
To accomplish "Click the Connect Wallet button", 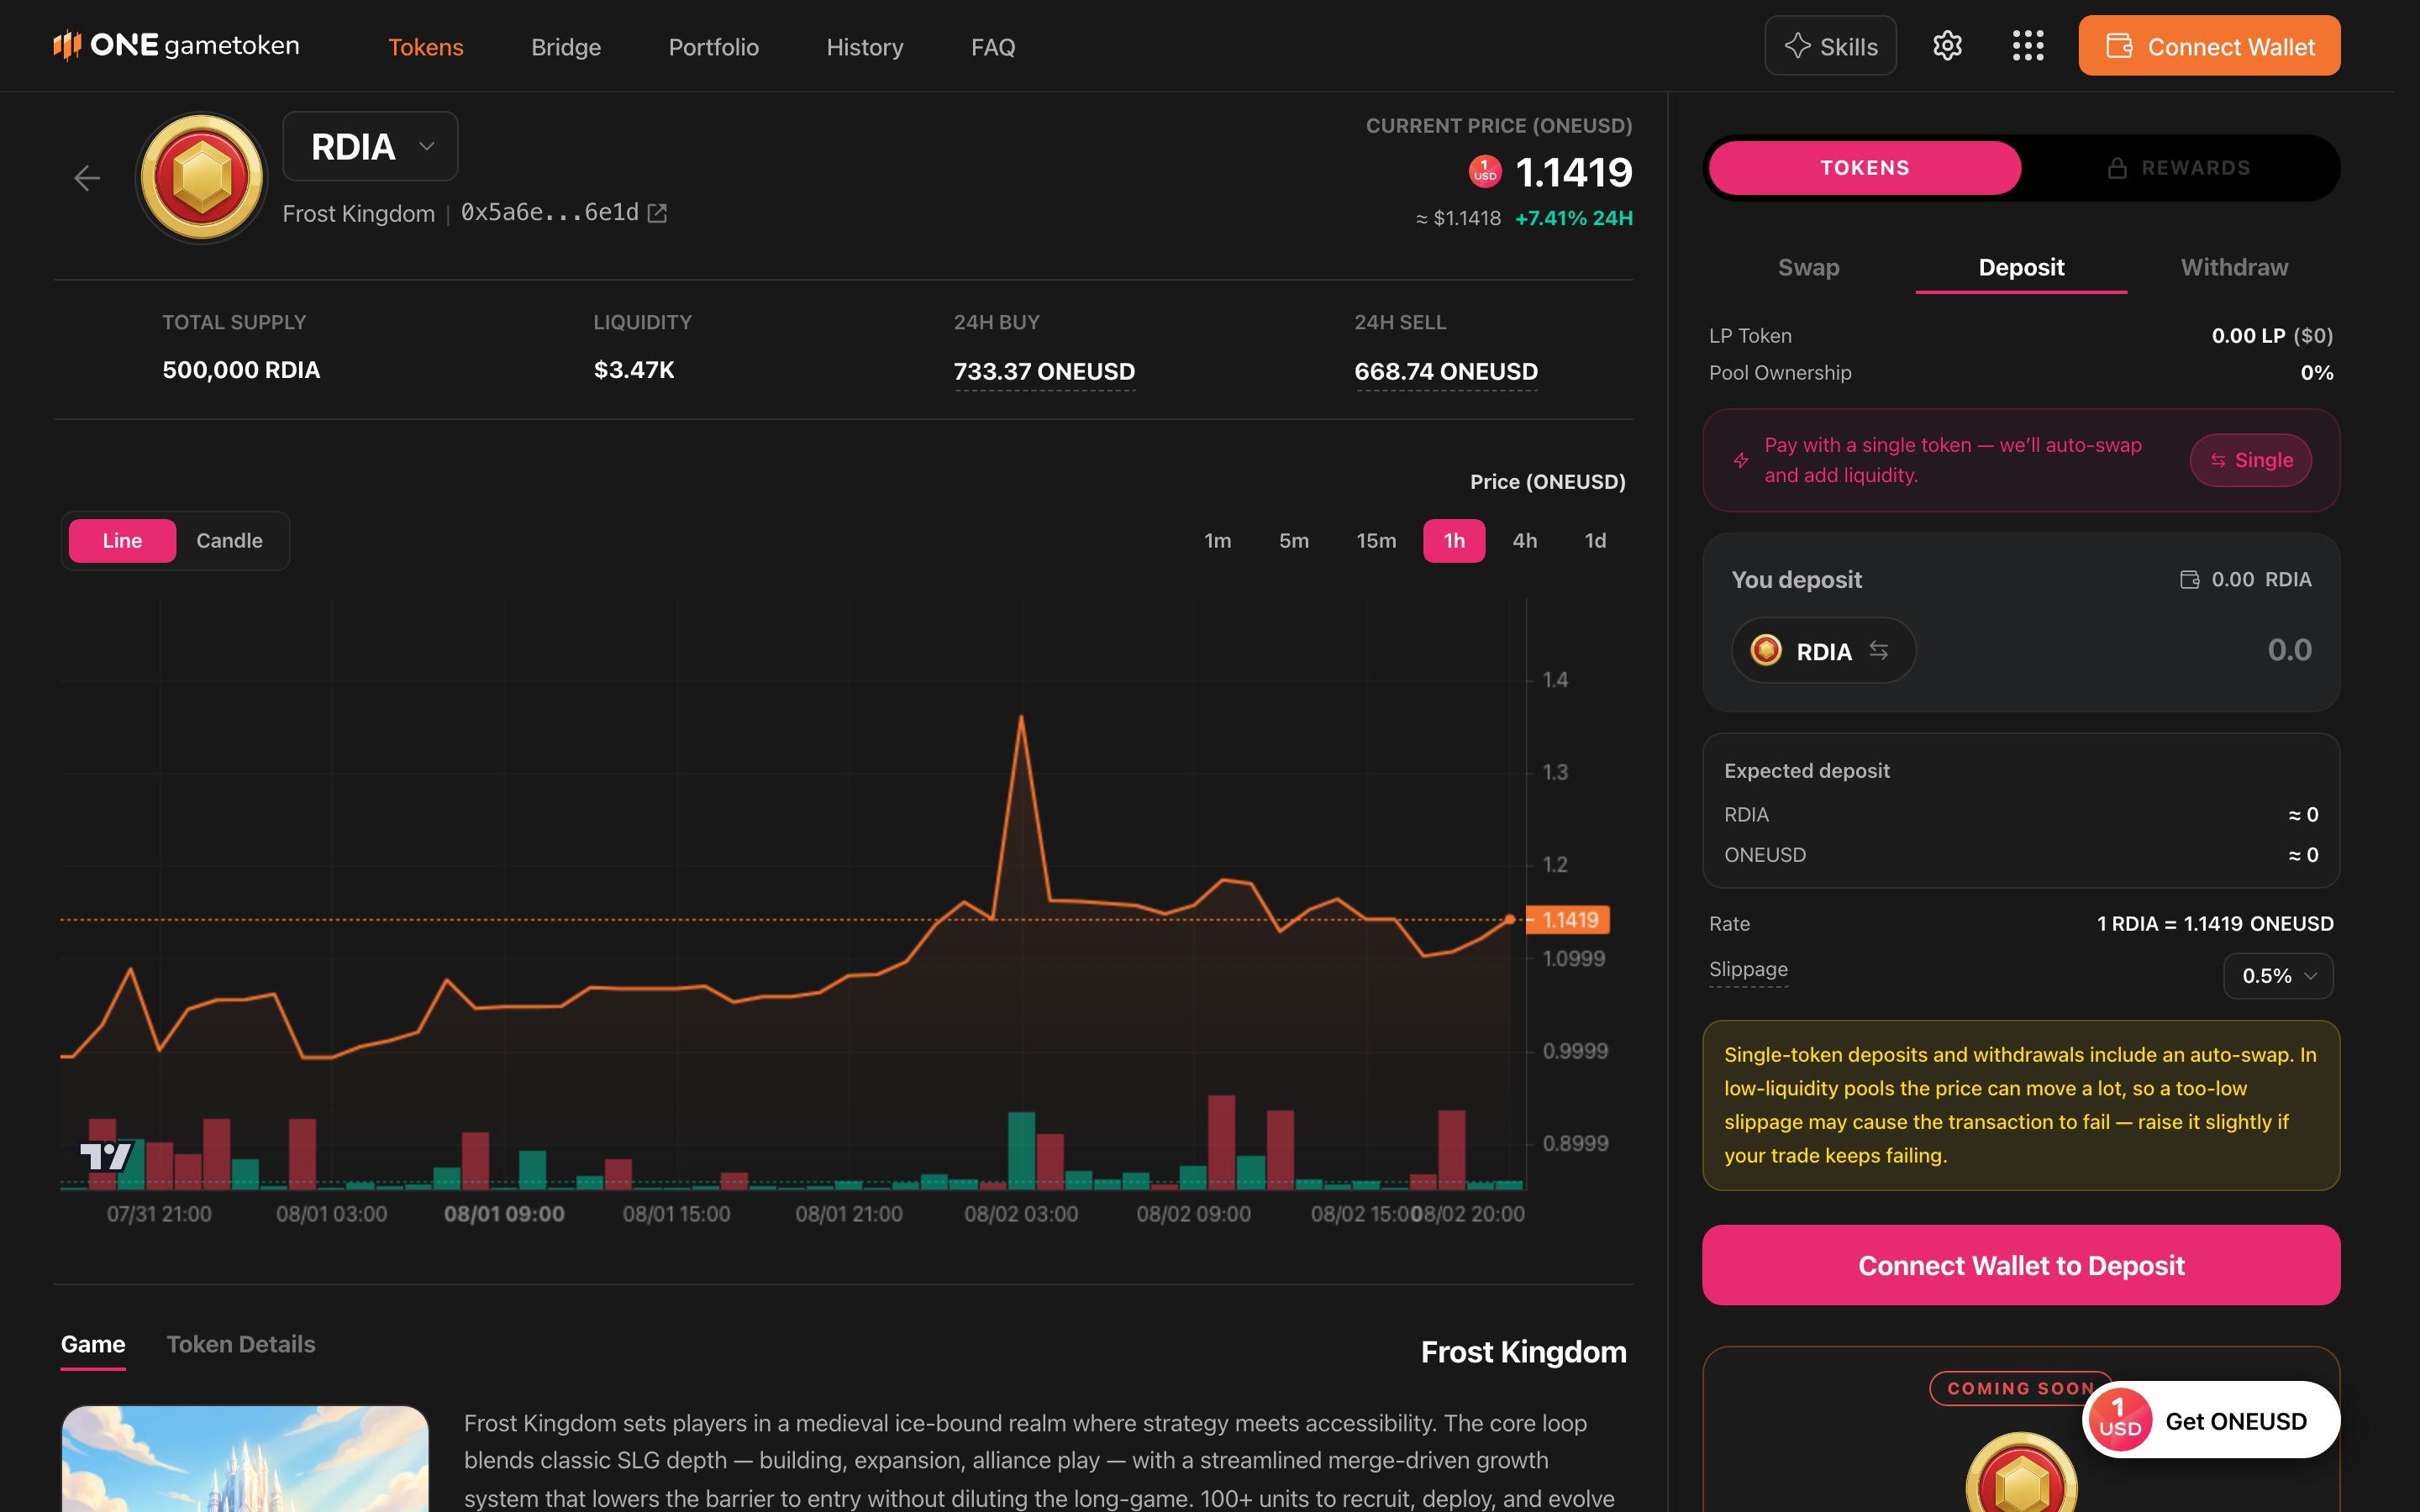I will pyautogui.click(x=2209, y=46).
